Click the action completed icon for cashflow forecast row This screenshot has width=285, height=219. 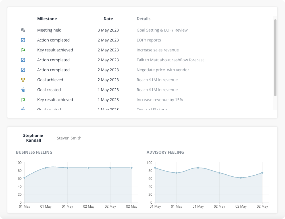(23, 60)
